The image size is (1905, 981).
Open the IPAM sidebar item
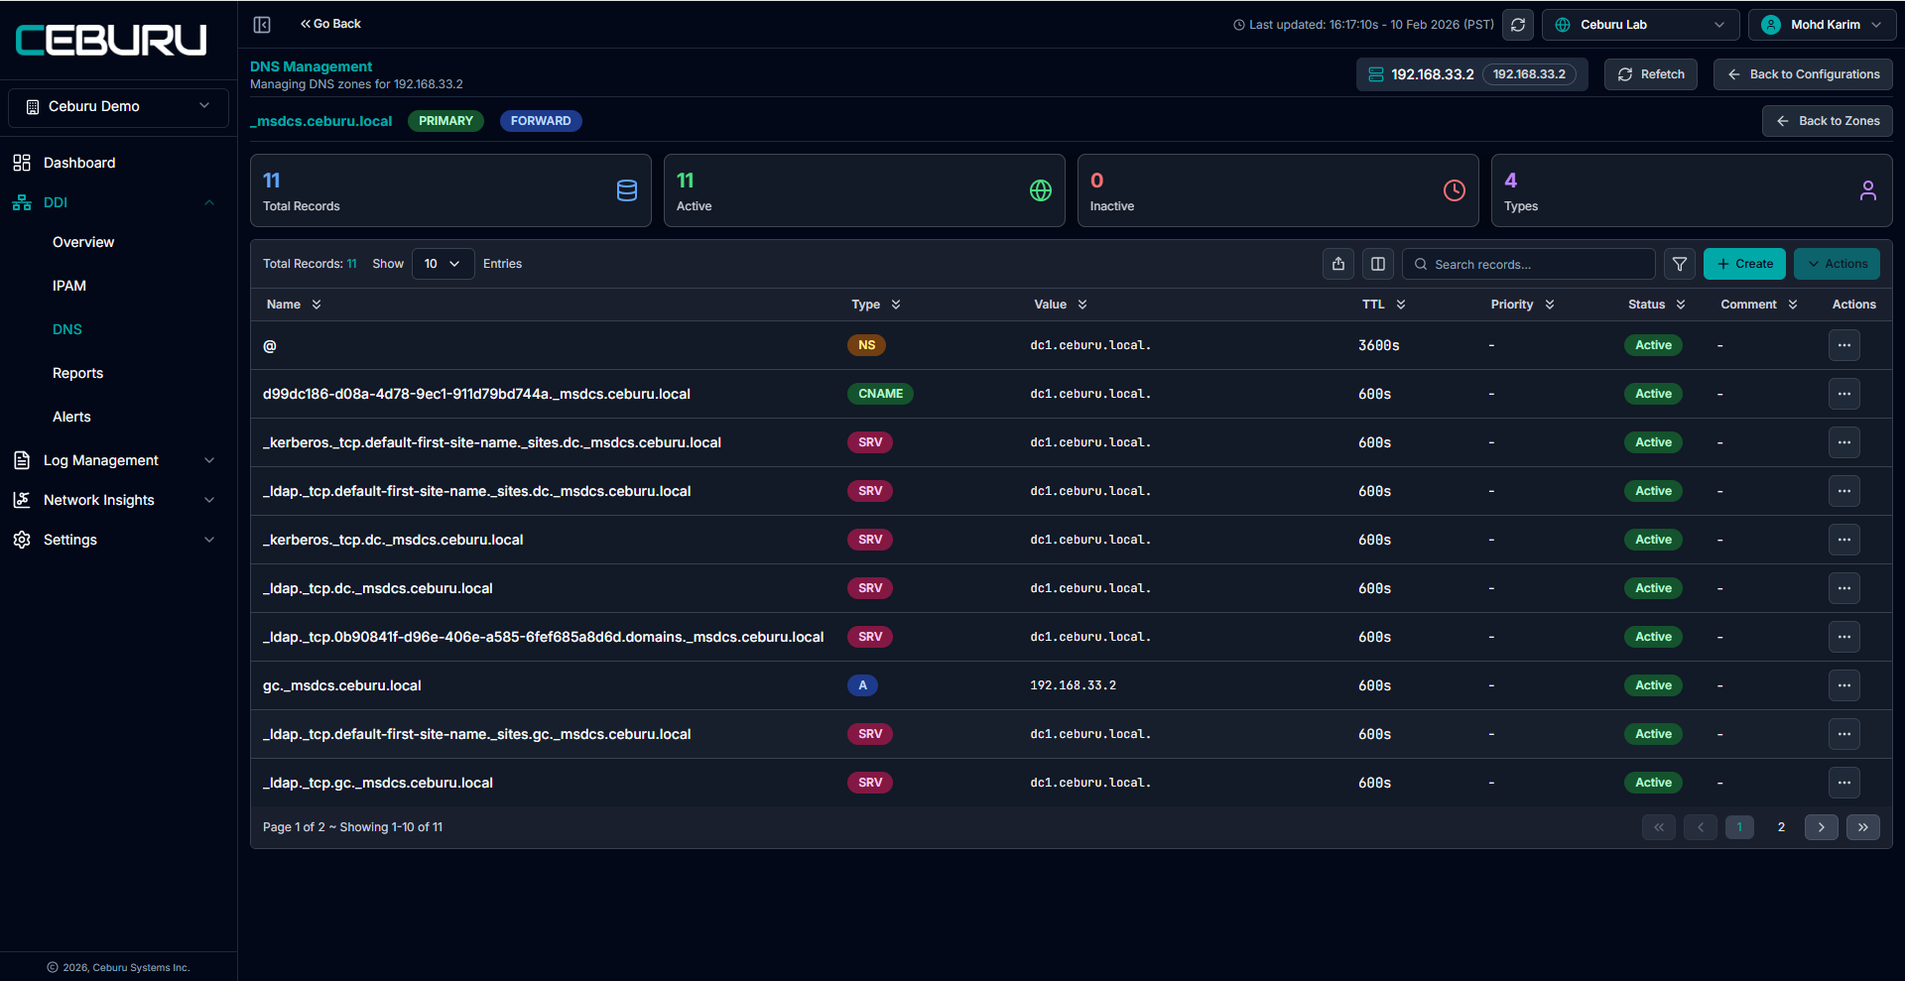tap(69, 286)
